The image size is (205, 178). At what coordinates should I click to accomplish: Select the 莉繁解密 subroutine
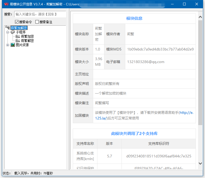(x=27, y=41)
